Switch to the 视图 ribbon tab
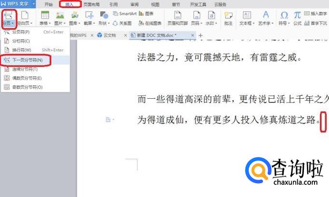Image resolution: width=329 pixels, height=197 pixels. point(155,4)
